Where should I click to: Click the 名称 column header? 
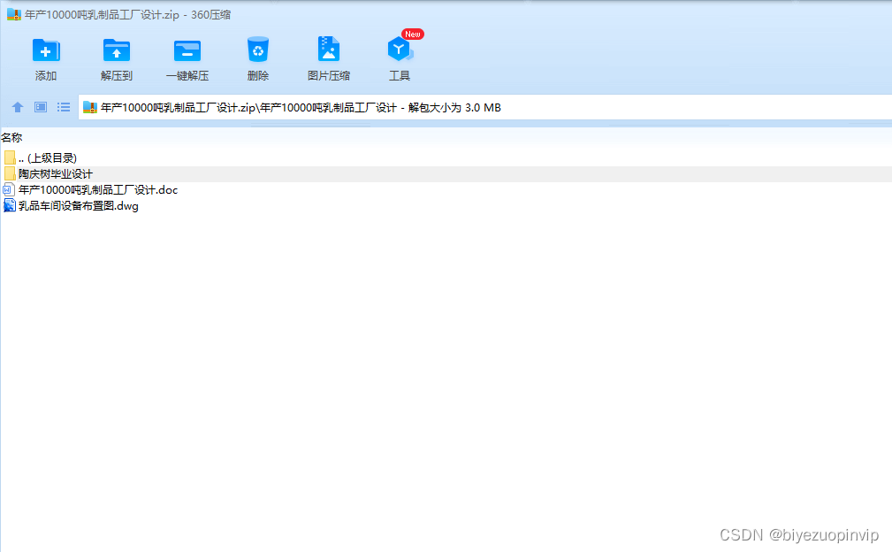pos(12,137)
